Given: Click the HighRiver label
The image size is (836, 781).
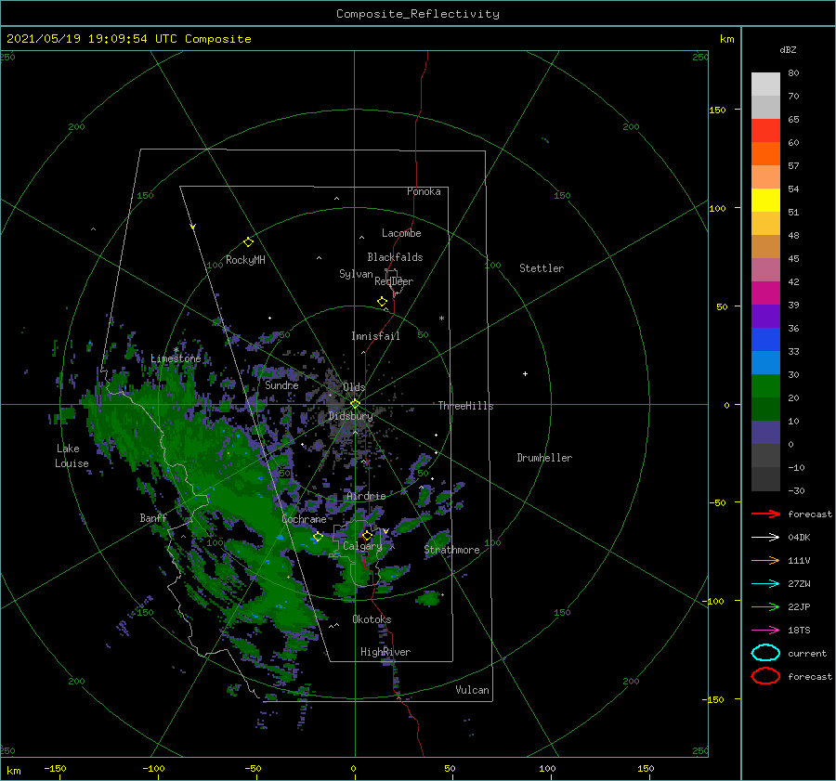Looking at the screenshot, I should (385, 652).
